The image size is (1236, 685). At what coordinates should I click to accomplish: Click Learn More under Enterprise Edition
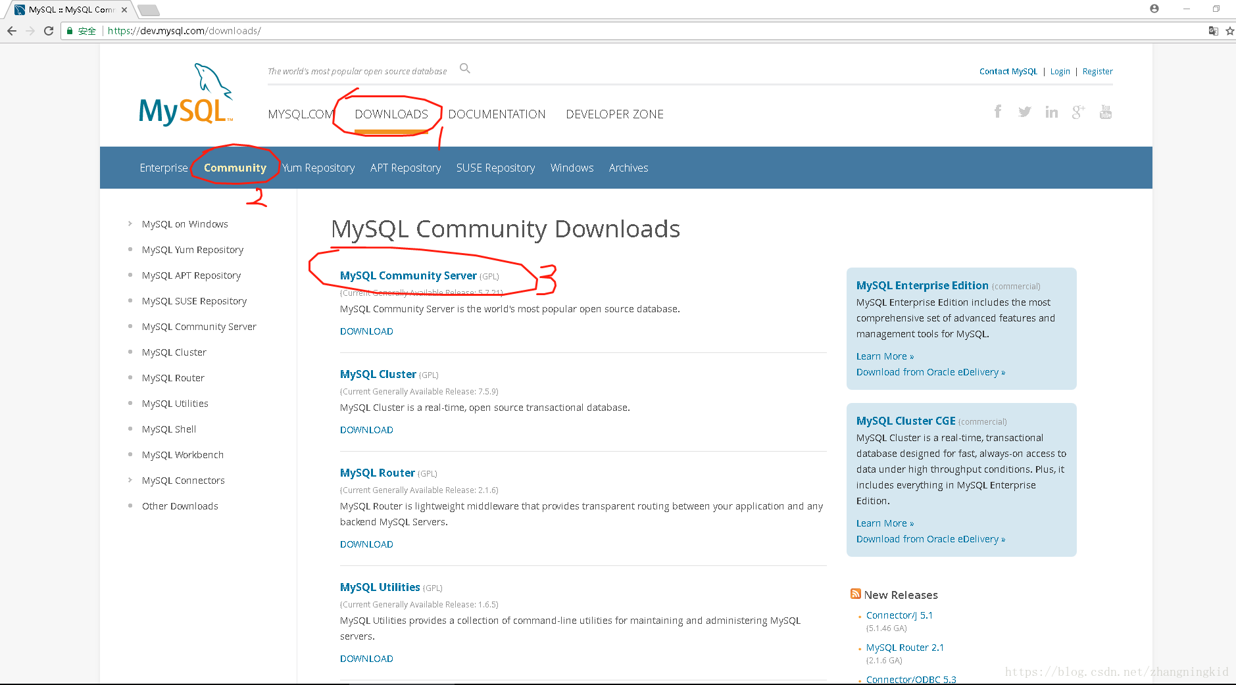(885, 356)
